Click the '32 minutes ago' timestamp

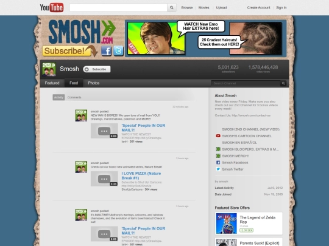click(180, 107)
